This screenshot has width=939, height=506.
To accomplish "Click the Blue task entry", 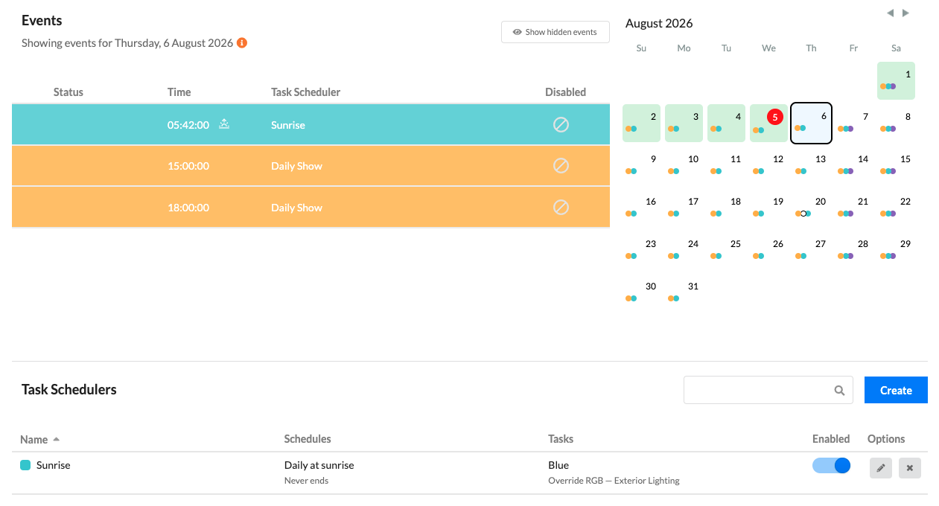I will [x=558, y=465].
